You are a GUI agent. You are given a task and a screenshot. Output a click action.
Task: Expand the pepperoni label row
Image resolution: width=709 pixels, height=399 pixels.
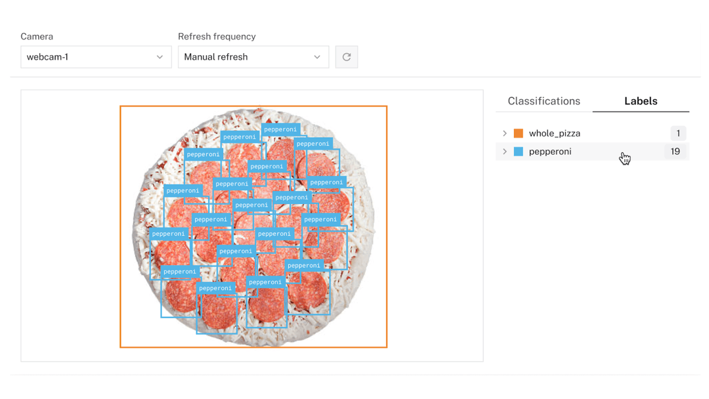pyautogui.click(x=504, y=152)
